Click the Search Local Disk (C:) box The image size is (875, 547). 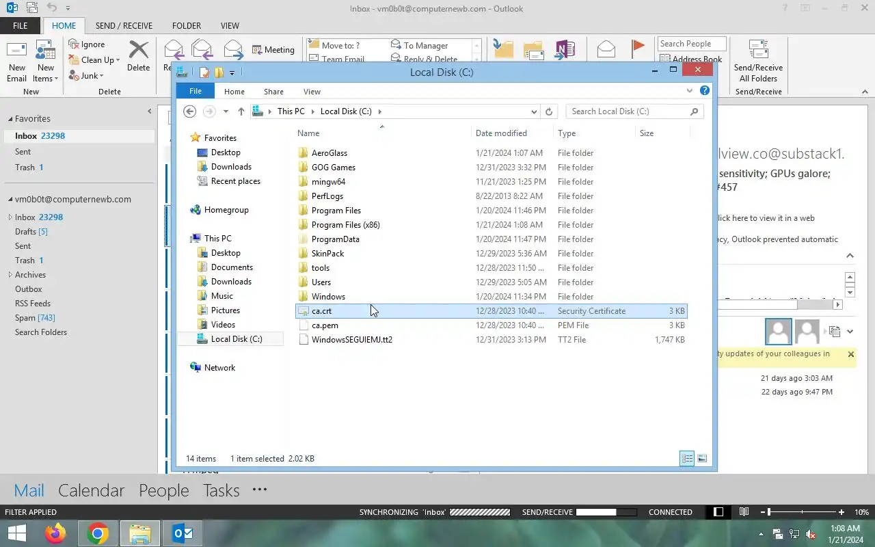pyautogui.click(x=634, y=111)
